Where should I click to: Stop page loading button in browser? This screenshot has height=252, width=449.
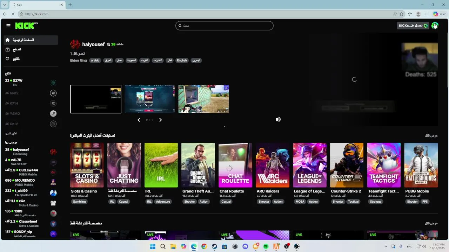coord(13,14)
